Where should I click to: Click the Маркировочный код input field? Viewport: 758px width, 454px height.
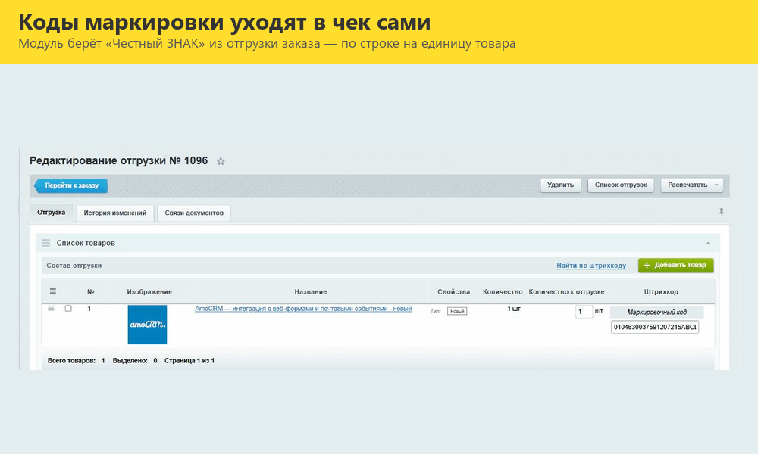coord(655,327)
